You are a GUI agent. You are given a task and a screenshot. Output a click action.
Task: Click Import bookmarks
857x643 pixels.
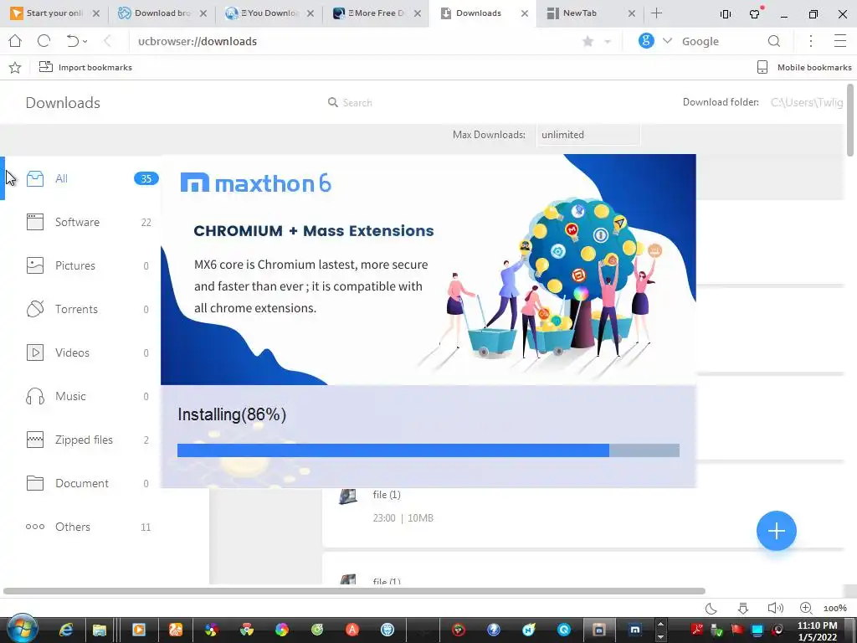click(x=85, y=67)
